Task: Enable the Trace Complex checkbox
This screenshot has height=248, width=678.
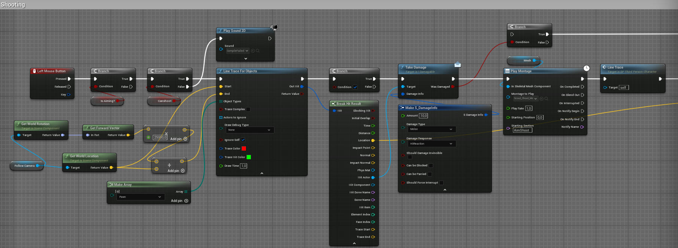Action: coord(248,109)
